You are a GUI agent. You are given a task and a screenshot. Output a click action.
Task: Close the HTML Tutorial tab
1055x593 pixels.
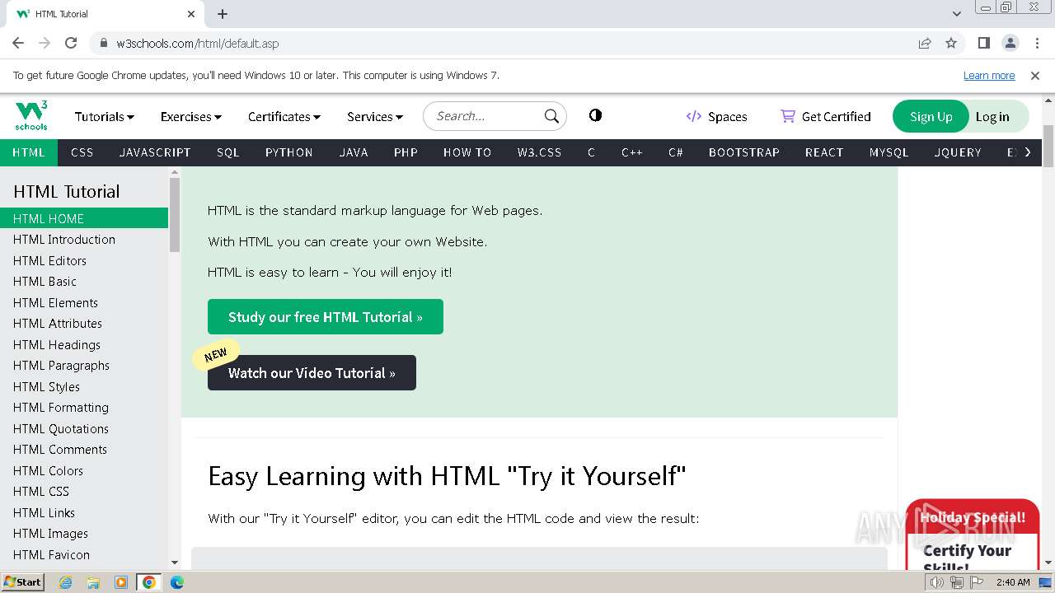[191, 14]
